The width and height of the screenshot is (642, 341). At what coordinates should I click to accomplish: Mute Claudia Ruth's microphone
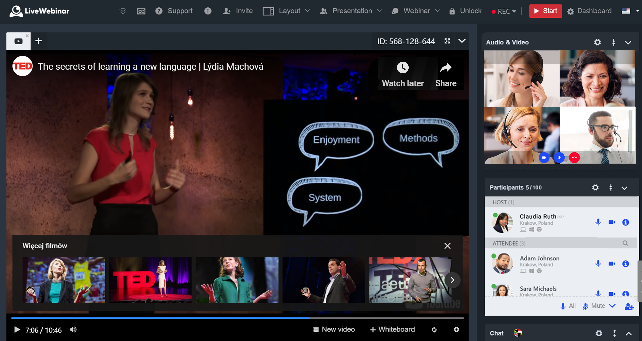click(598, 222)
